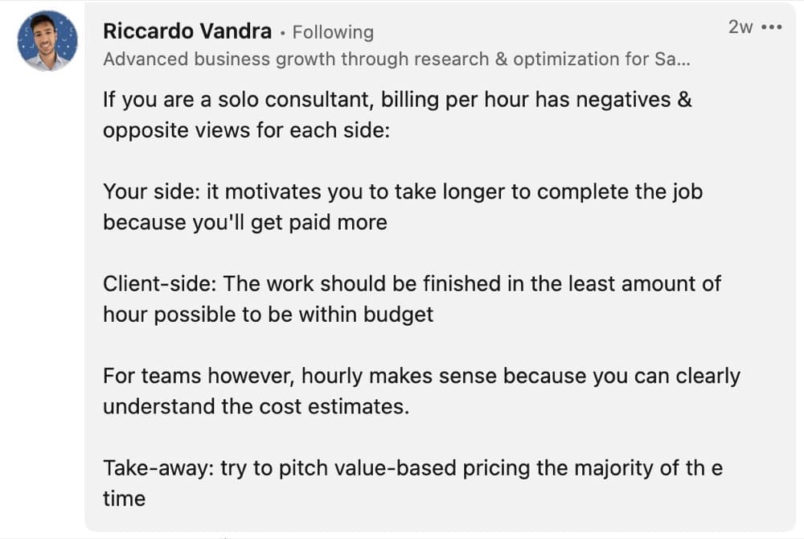804x539 pixels.
Task: Click the line 'because you'll get paid more'
Action: pos(245,223)
